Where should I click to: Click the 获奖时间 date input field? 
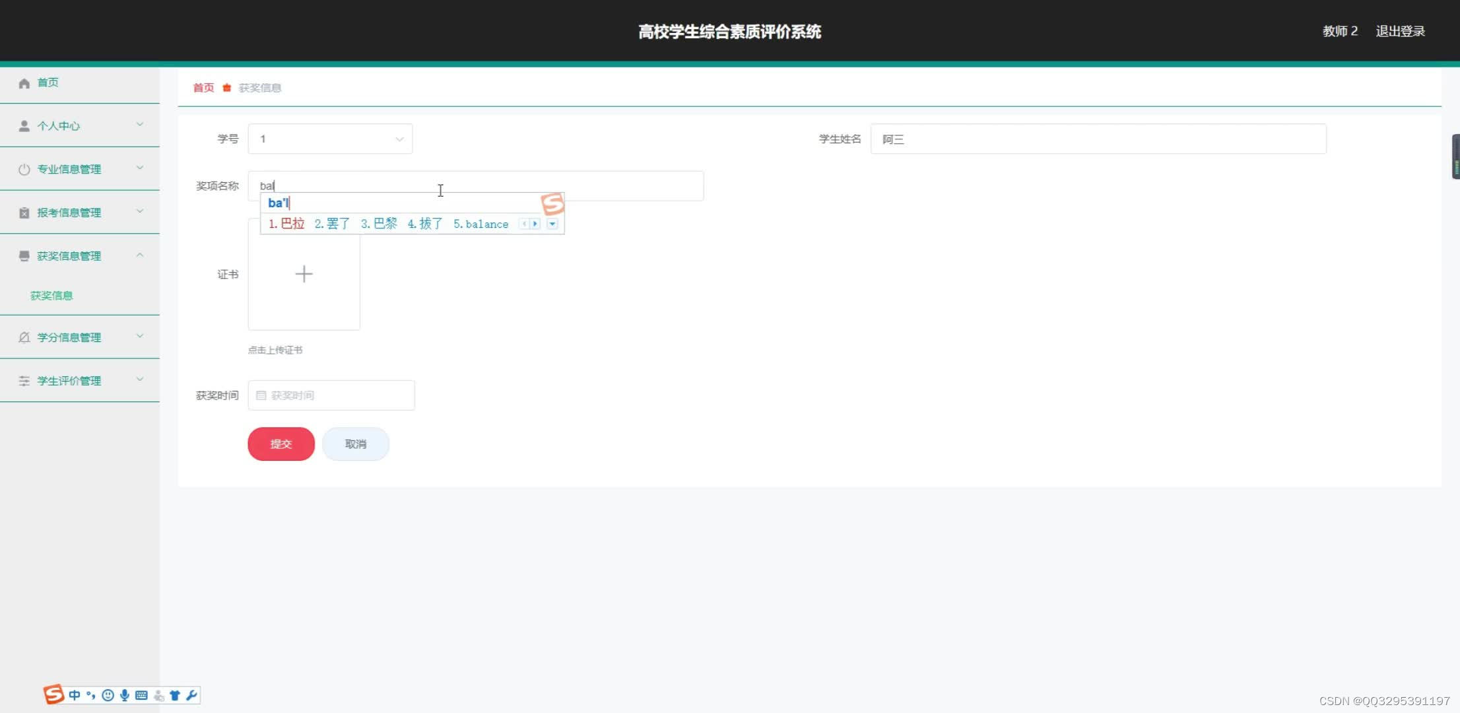pyautogui.click(x=331, y=395)
